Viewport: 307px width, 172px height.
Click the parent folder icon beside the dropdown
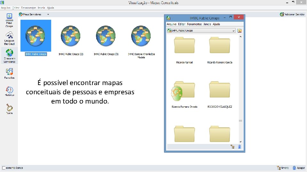(x=240, y=31)
